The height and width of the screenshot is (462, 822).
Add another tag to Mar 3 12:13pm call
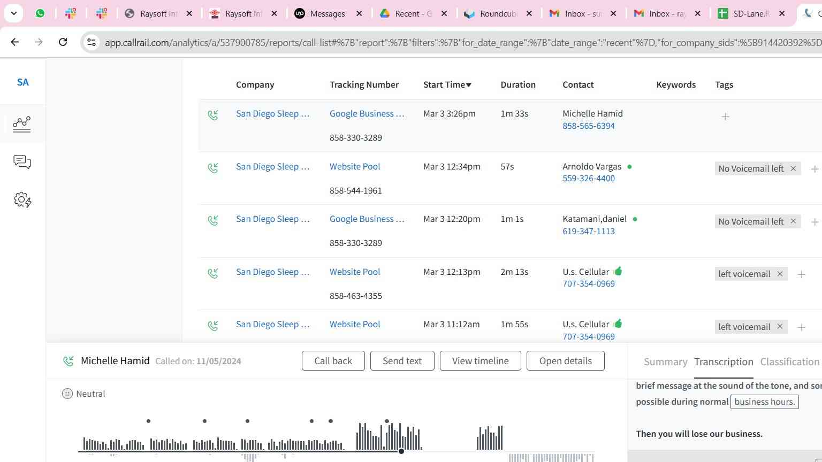801,274
